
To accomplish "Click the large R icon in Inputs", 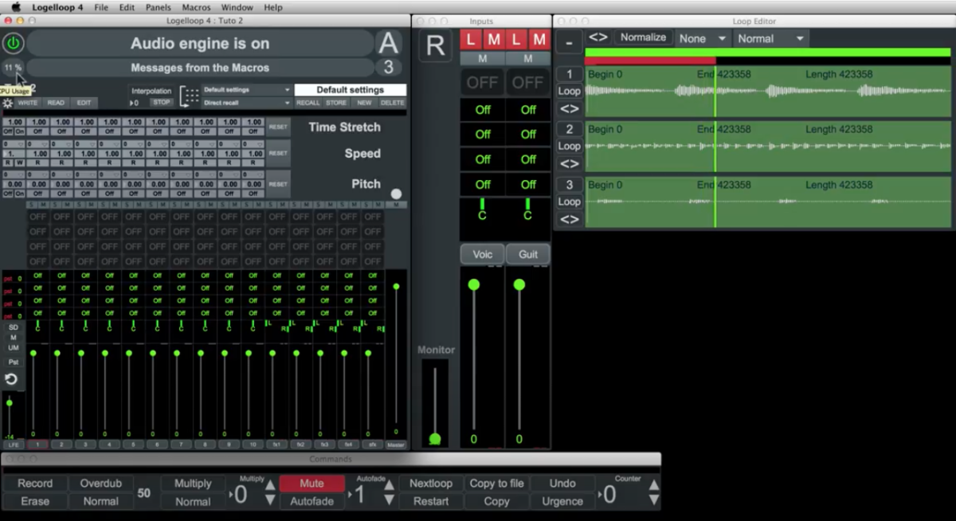I will tap(435, 46).
